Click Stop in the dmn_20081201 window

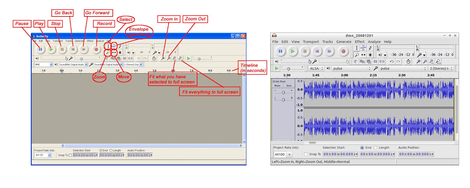tap(305, 51)
